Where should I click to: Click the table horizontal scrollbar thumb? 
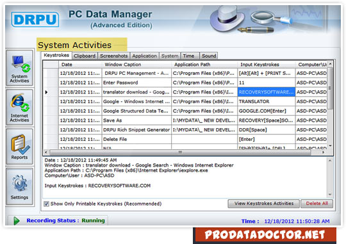(180, 152)
